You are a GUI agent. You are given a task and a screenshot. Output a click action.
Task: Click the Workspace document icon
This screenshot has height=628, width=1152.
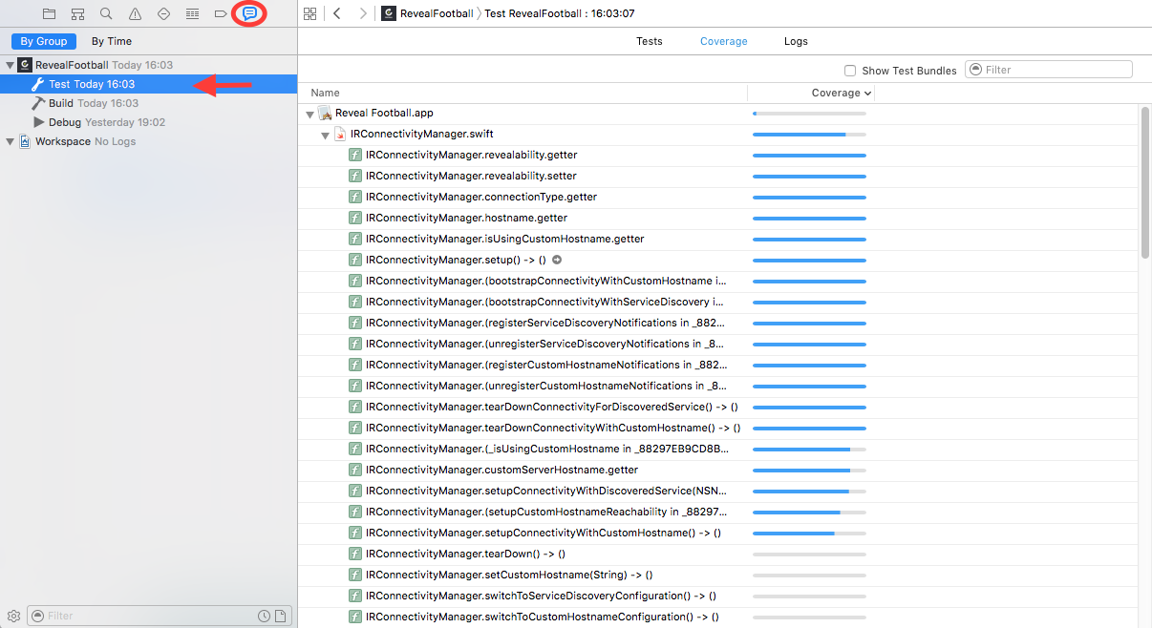pyautogui.click(x=25, y=141)
